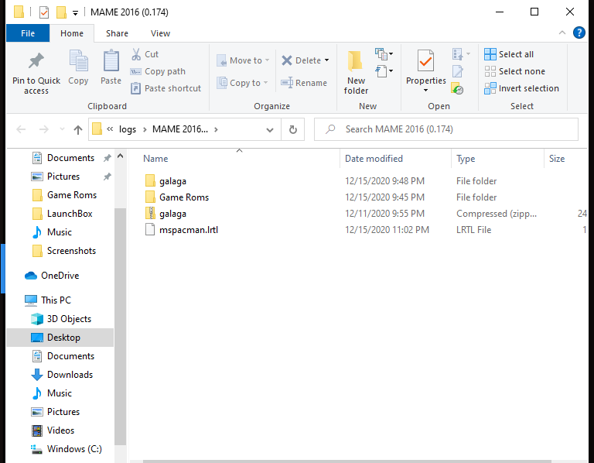Click the History icon in ribbon

(458, 89)
